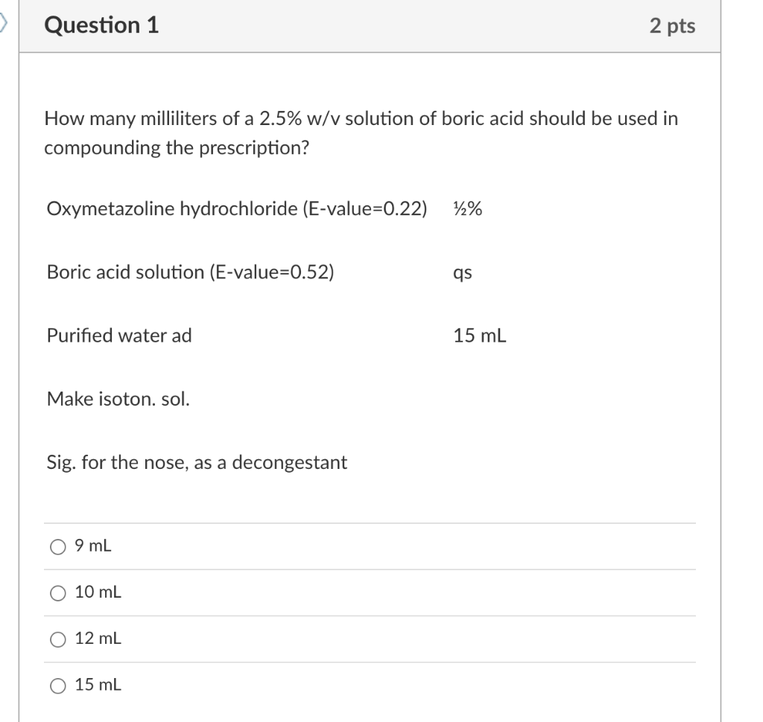Click the Make isoton. sol. text
Viewport: 763px width, 722px height.
click(117, 398)
